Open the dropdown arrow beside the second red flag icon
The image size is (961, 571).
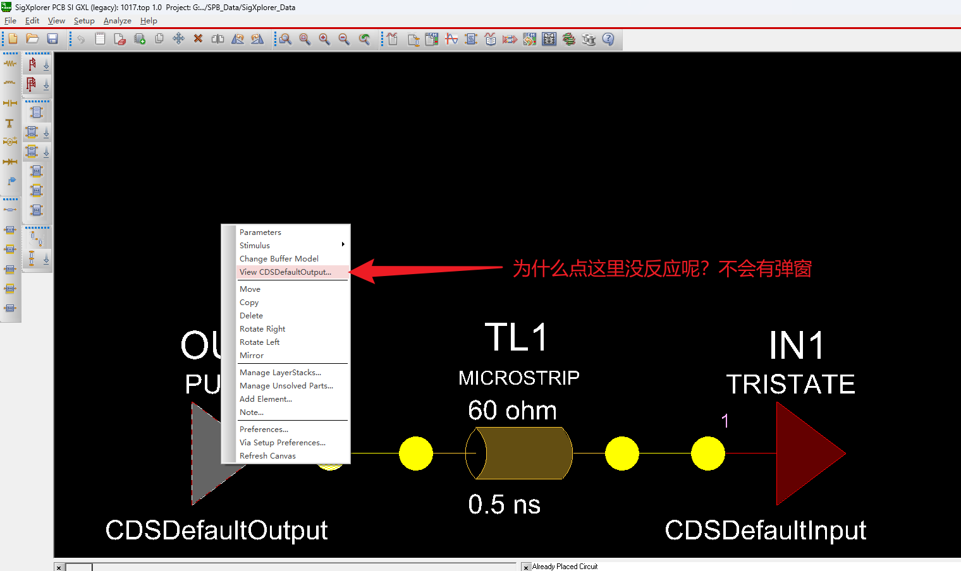[46, 85]
